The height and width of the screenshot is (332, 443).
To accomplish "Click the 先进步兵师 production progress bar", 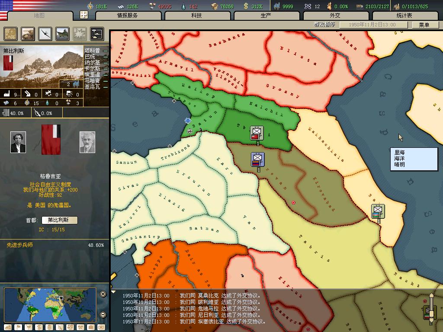I will (x=55, y=245).
